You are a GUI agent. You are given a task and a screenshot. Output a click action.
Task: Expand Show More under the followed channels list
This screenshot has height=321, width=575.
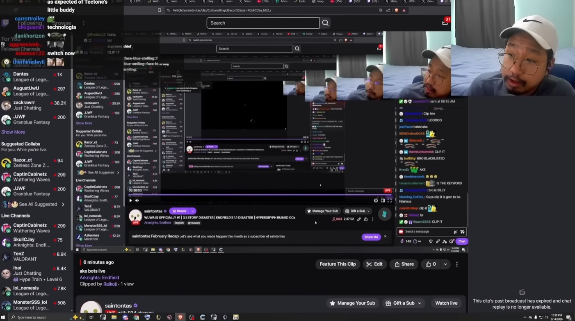(13, 132)
